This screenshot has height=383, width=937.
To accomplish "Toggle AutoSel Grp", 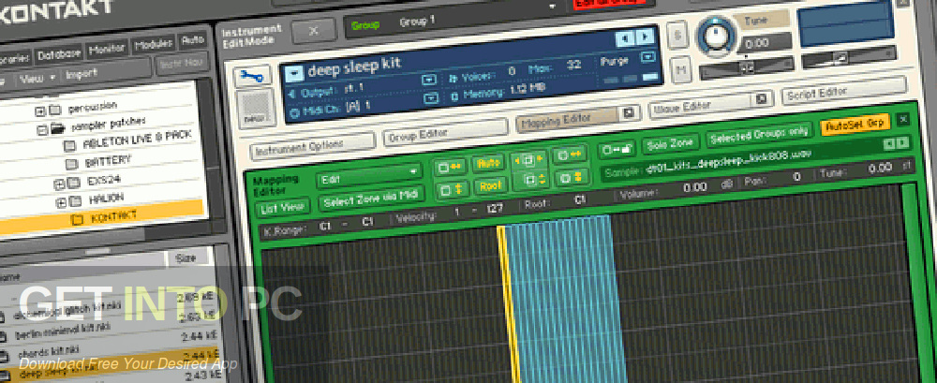I will [x=855, y=125].
